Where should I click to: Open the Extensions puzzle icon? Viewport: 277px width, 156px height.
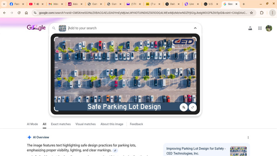(262, 13)
